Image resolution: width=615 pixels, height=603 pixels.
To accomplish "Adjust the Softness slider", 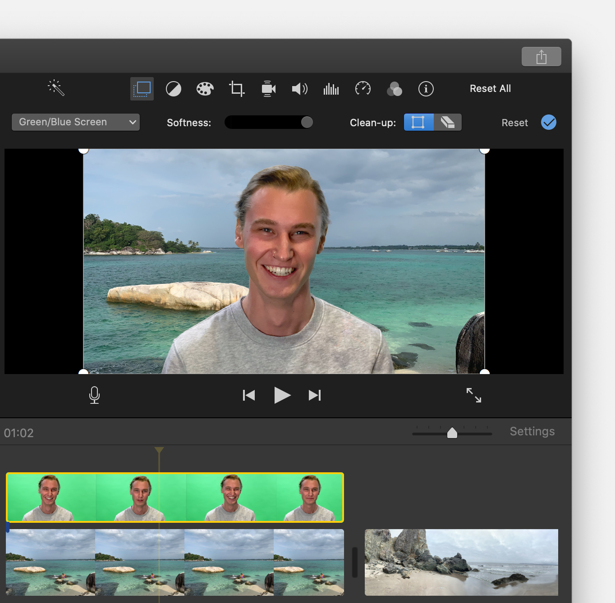I will [x=307, y=122].
